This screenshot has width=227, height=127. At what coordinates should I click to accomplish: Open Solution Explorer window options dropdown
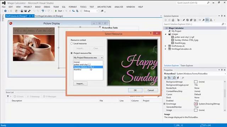219,16
